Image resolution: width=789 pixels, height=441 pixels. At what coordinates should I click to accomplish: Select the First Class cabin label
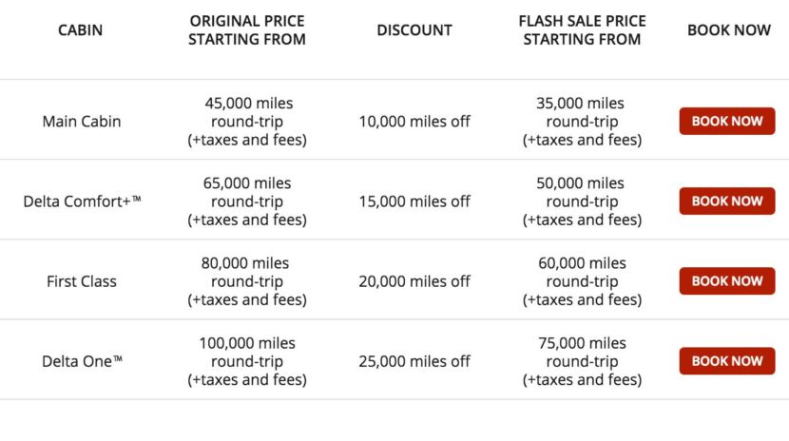pyautogui.click(x=82, y=281)
